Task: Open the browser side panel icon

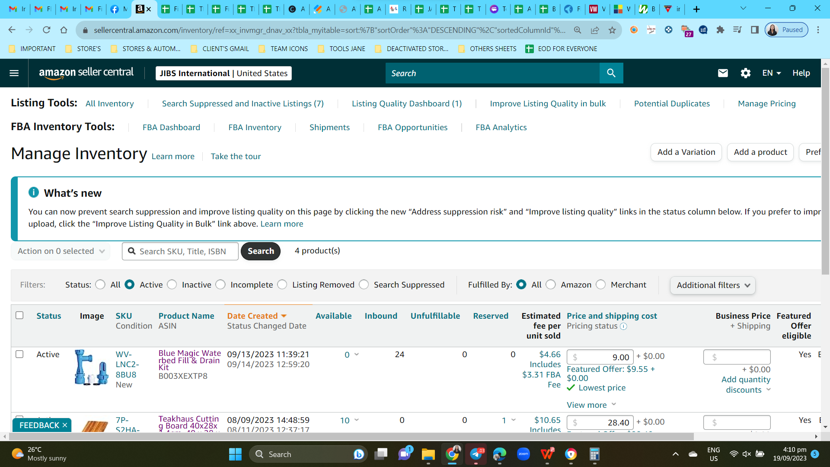Action: point(755,30)
